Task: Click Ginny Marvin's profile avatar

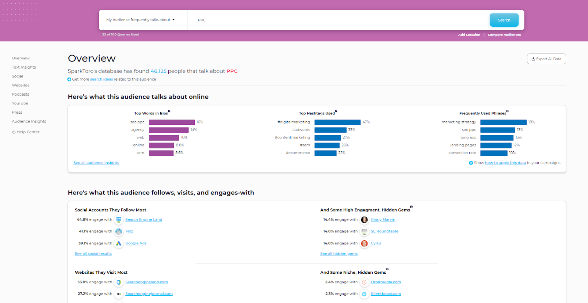Action: pos(364,220)
